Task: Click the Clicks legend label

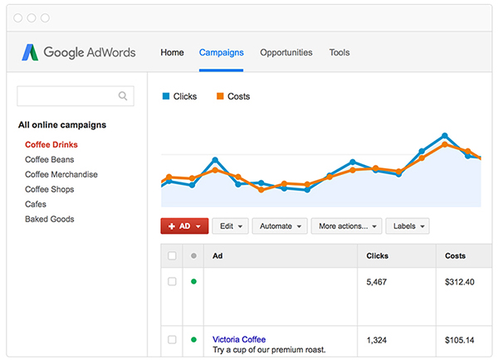Action: tap(185, 96)
